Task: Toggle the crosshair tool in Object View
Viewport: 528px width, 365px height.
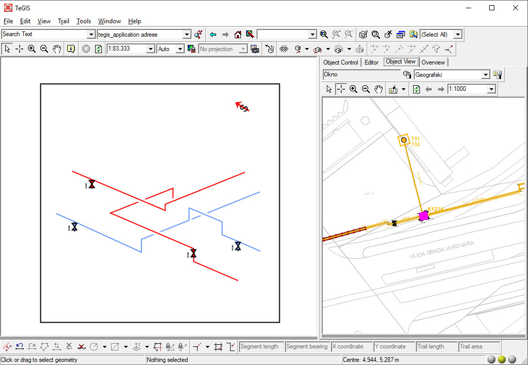Action: 341,89
